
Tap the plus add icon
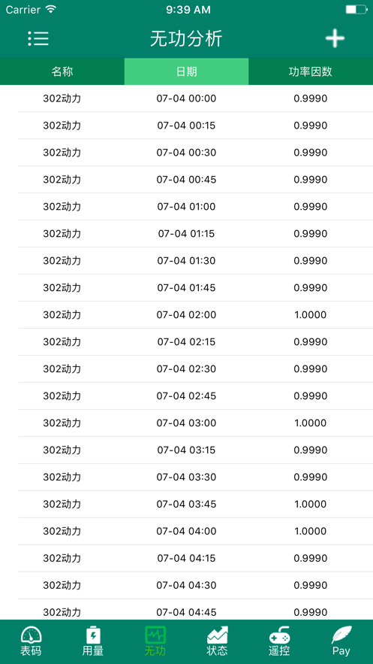click(x=335, y=38)
